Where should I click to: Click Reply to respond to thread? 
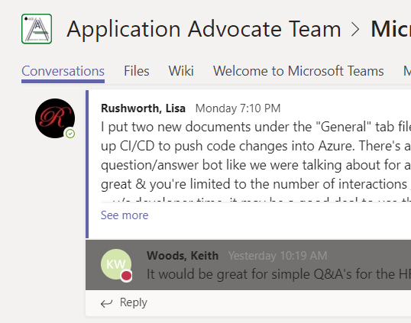tap(134, 302)
